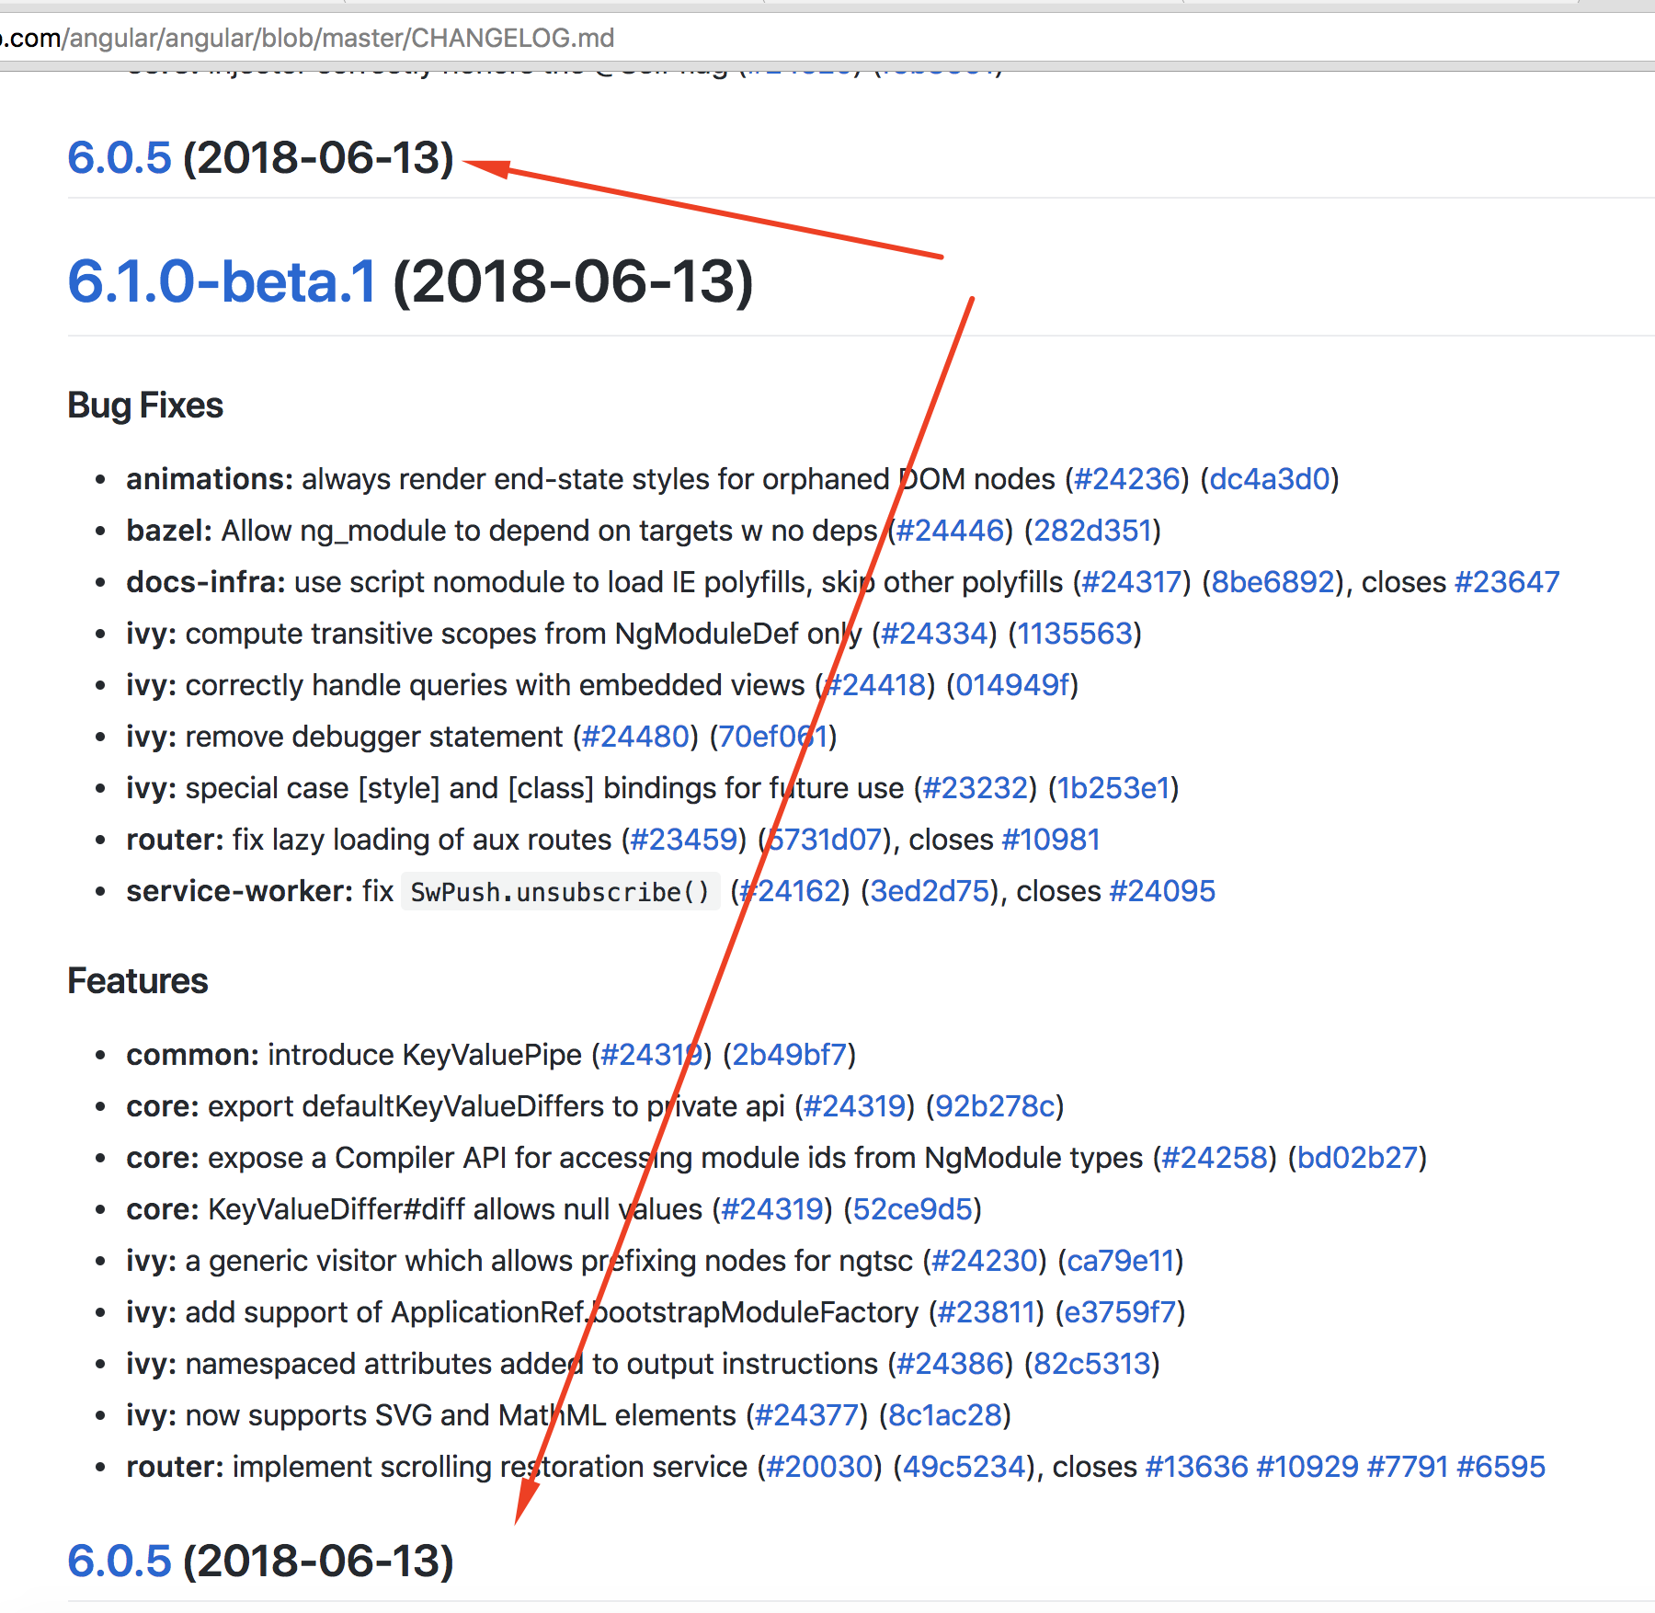Open the 6.0.5 version heading link
Viewport: 1655px width, 1613px height.
118,158
